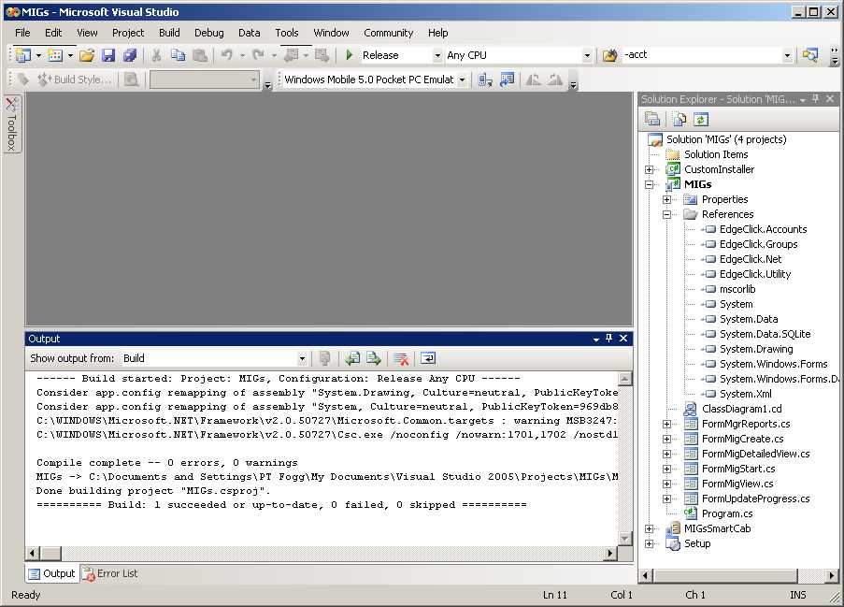This screenshot has width=844, height=607.
Task: Select Program.cs in Solution Explorer
Action: pyautogui.click(x=726, y=513)
